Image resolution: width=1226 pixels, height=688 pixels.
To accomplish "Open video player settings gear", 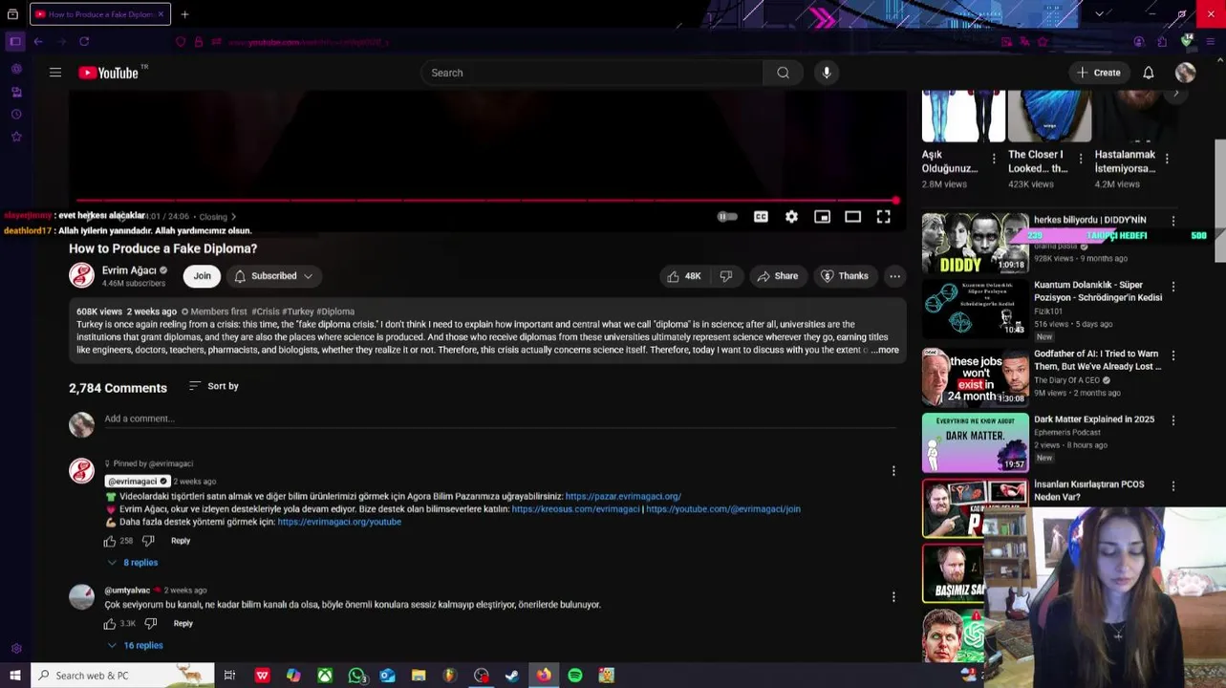I will coord(791,217).
